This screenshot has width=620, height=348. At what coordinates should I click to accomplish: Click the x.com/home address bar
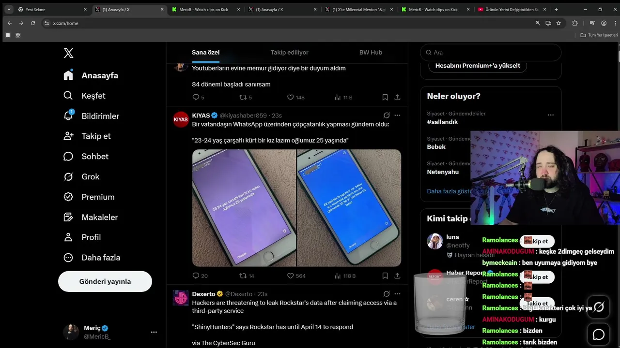click(288, 23)
